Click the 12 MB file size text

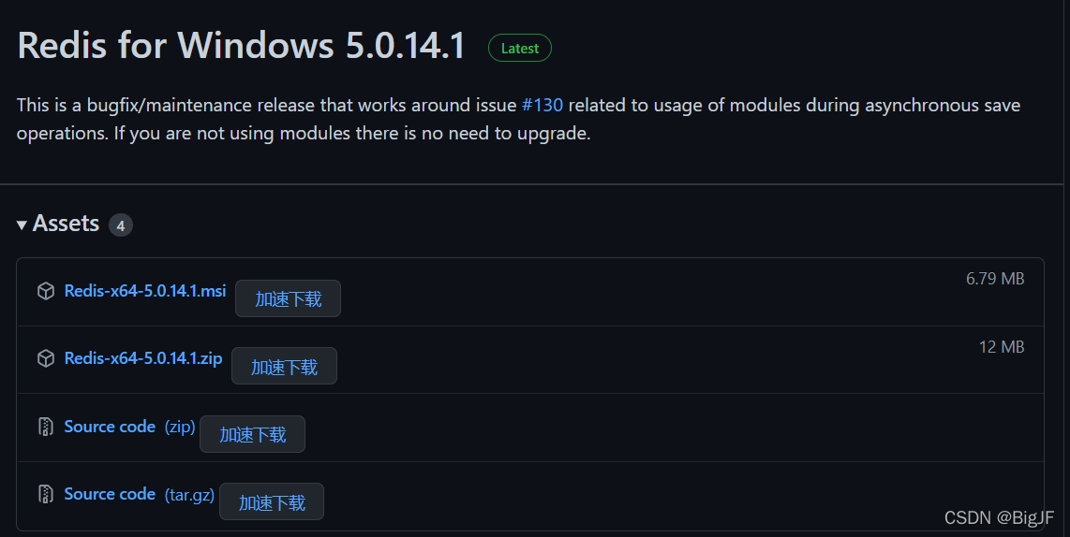1002,347
